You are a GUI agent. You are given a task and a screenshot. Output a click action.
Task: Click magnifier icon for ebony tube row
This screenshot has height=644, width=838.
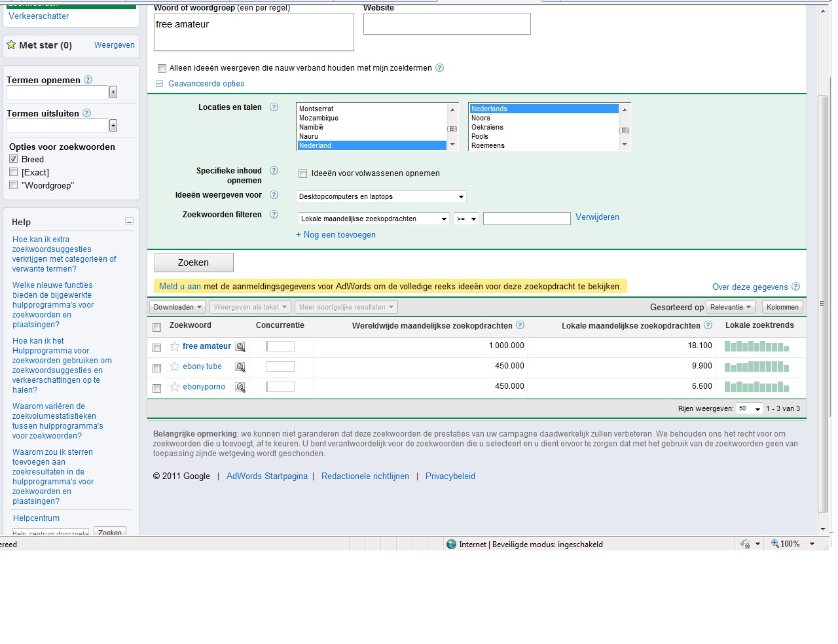[x=240, y=367]
